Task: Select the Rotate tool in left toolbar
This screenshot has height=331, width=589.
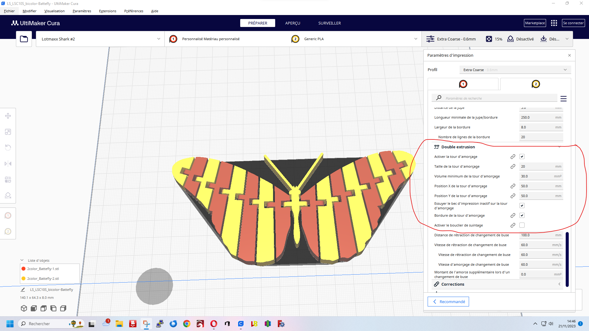Action: [x=8, y=148]
